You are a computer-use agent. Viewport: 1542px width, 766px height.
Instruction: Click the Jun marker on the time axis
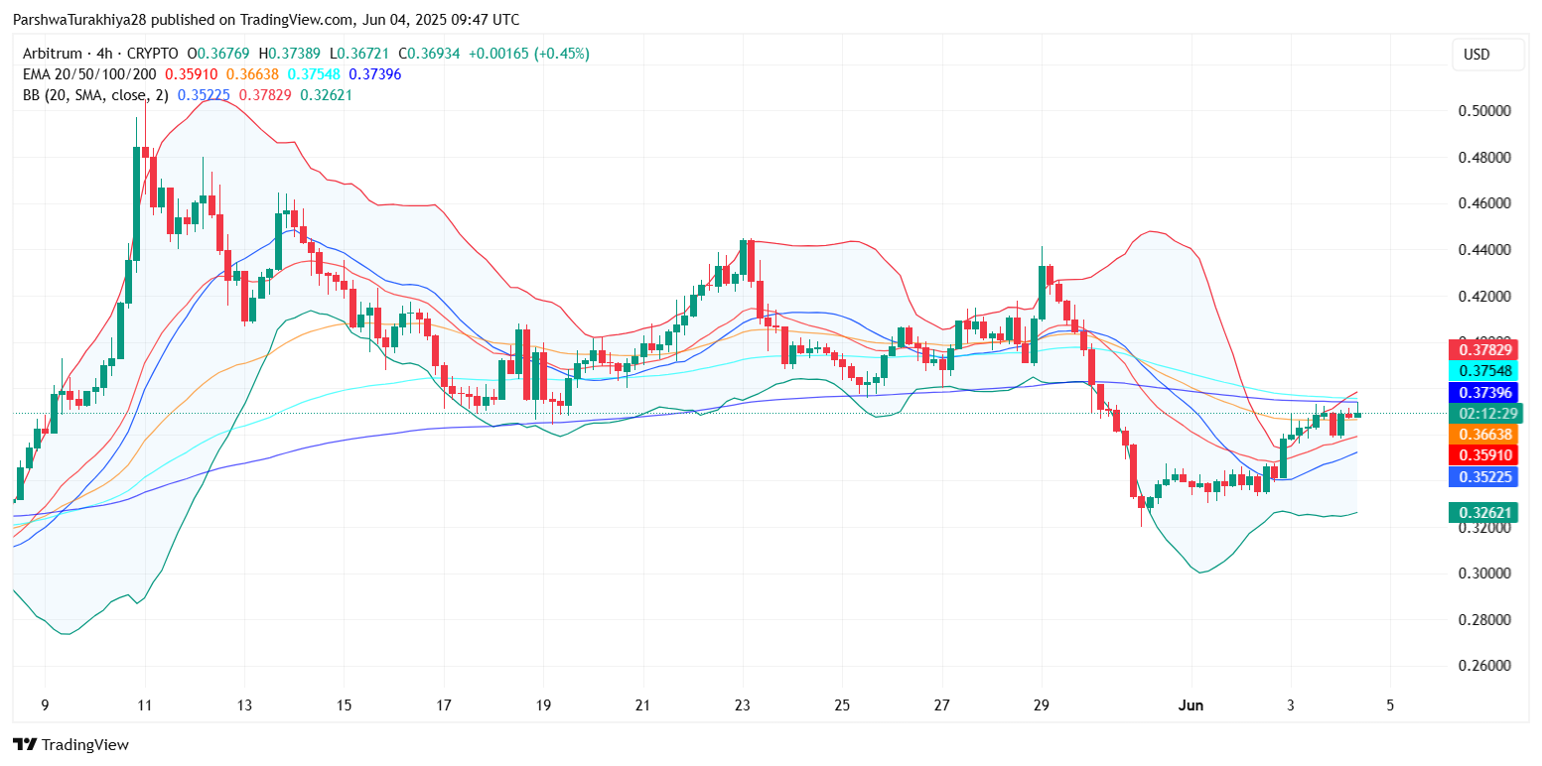point(1191,705)
